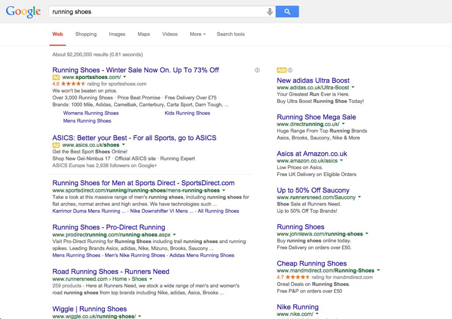Click the yellow Ad badge under ASICS title
The height and width of the screenshot is (319, 452).
pos(56,145)
